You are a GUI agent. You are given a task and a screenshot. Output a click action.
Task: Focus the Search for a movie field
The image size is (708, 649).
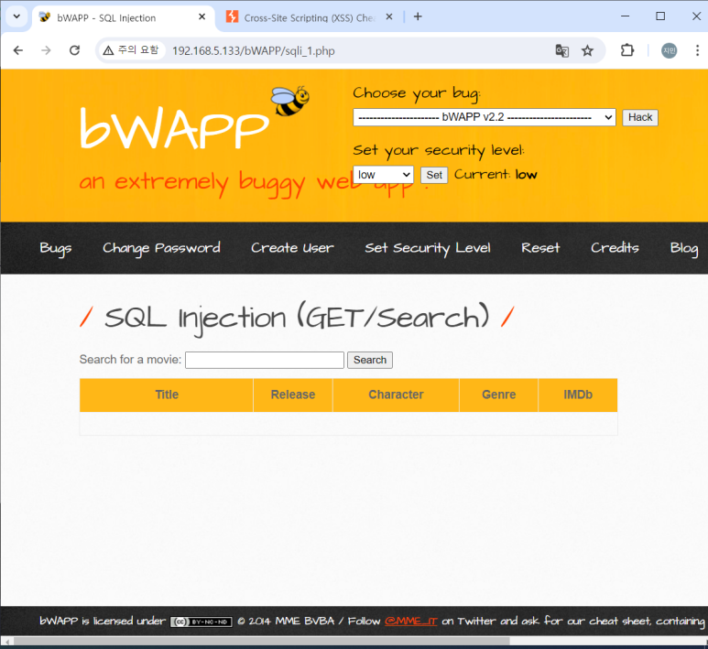tap(265, 360)
